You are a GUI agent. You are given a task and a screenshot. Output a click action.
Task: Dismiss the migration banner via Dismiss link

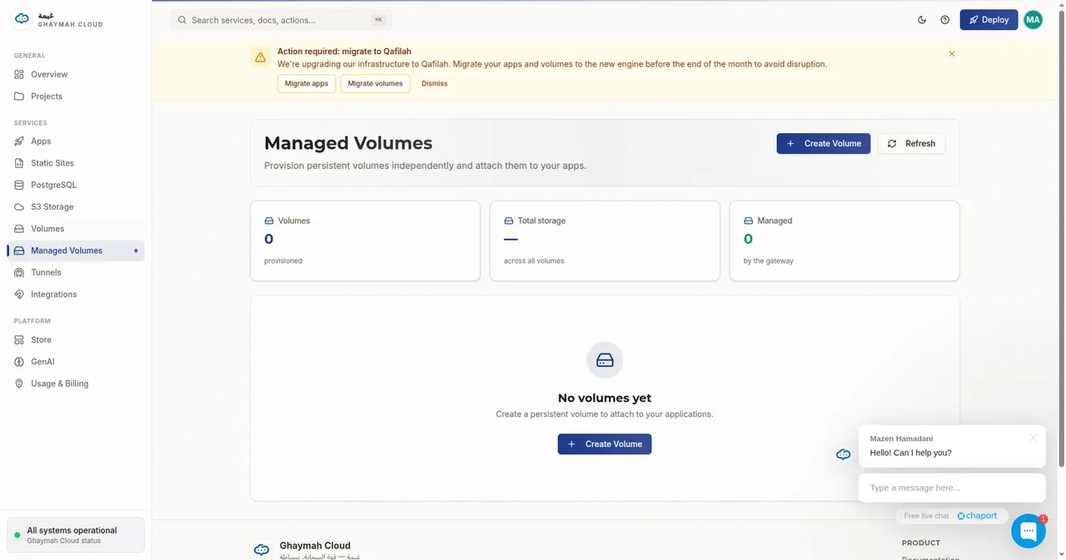pyautogui.click(x=435, y=83)
